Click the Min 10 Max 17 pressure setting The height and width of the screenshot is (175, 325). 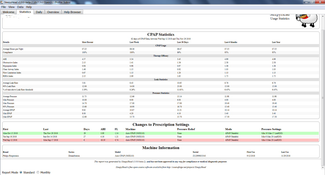coord(272,133)
